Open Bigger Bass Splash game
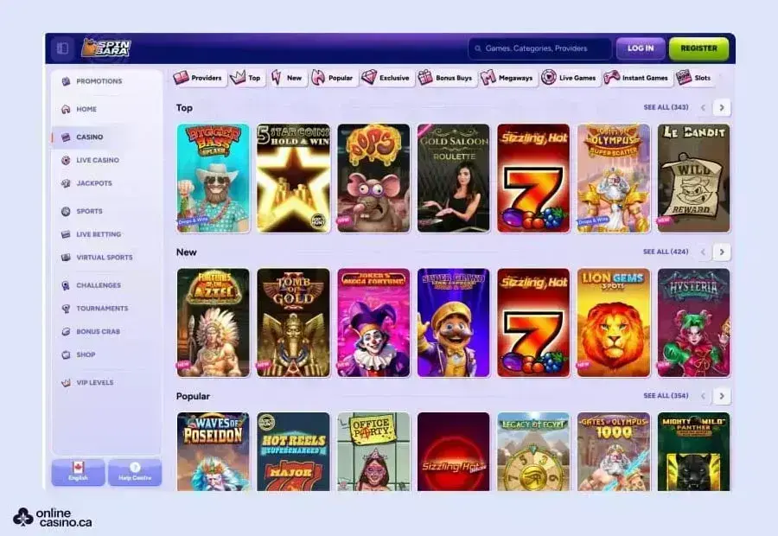The image size is (778, 536). [214, 178]
